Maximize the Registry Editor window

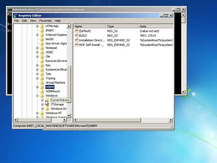(166, 15)
